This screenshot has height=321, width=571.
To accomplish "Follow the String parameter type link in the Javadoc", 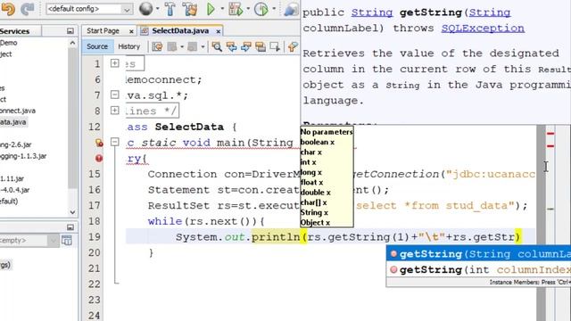I will pyautogui.click(x=490, y=12).
